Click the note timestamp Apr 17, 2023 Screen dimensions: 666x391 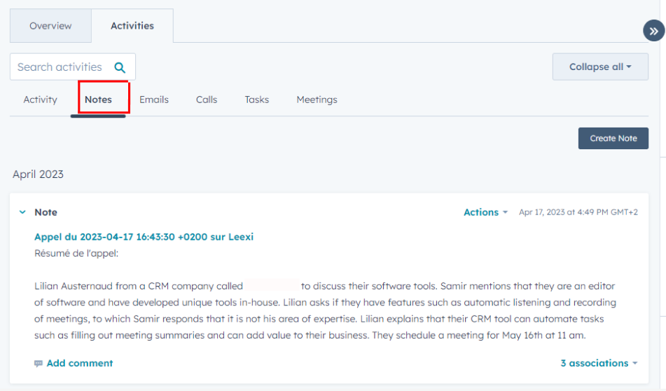tap(578, 212)
